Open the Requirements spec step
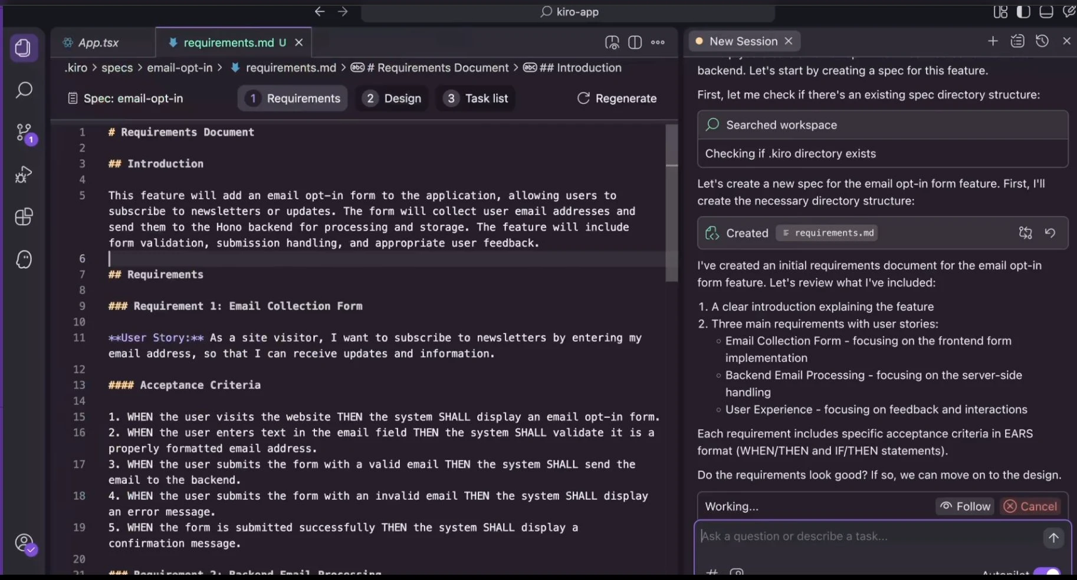The height and width of the screenshot is (580, 1077). tap(293, 98)
